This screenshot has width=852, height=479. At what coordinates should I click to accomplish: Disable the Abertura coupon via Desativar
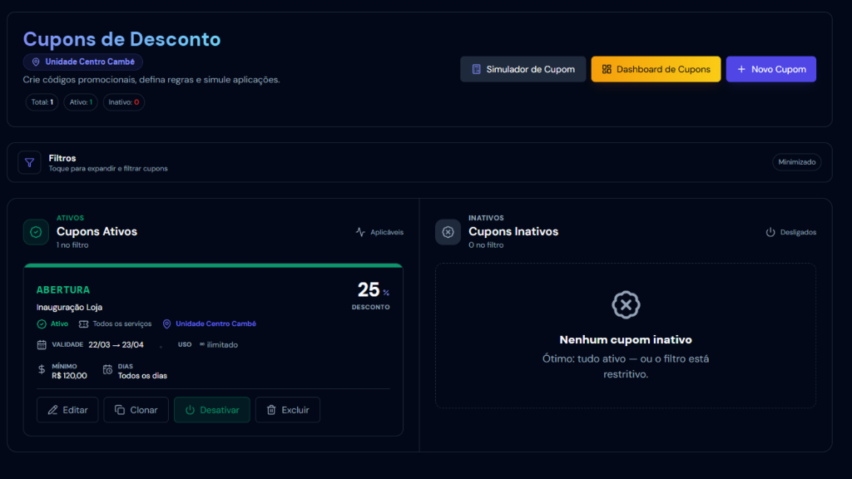212,409
